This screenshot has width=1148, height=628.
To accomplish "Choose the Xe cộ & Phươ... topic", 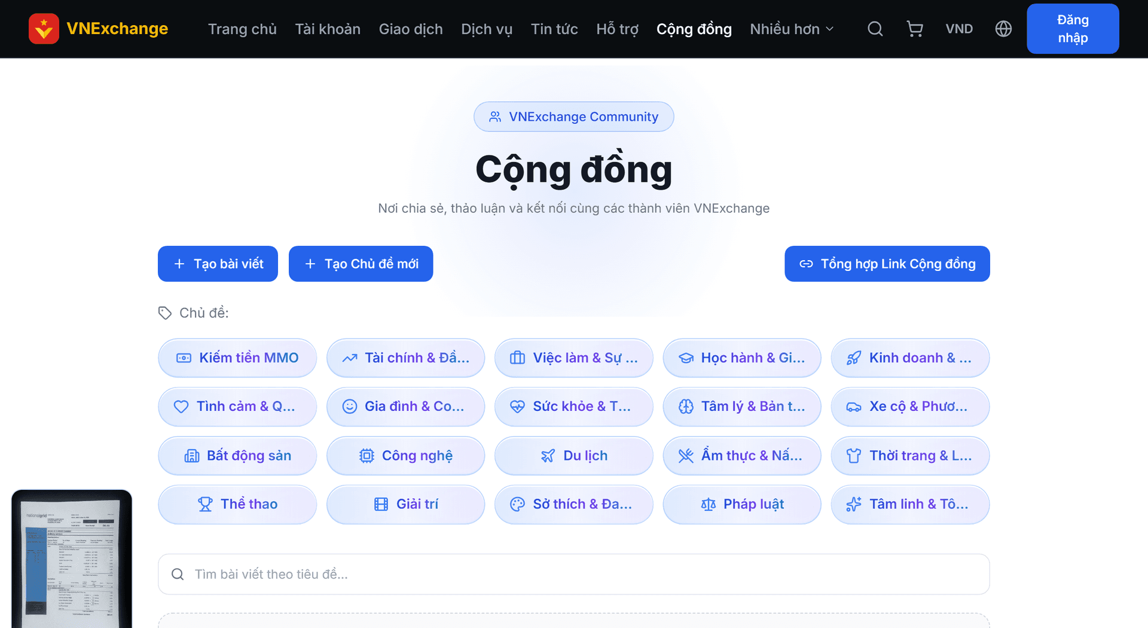I will (910, 407).
